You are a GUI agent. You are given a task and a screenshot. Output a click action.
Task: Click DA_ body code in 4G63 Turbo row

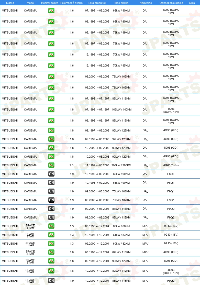point(145,165)
